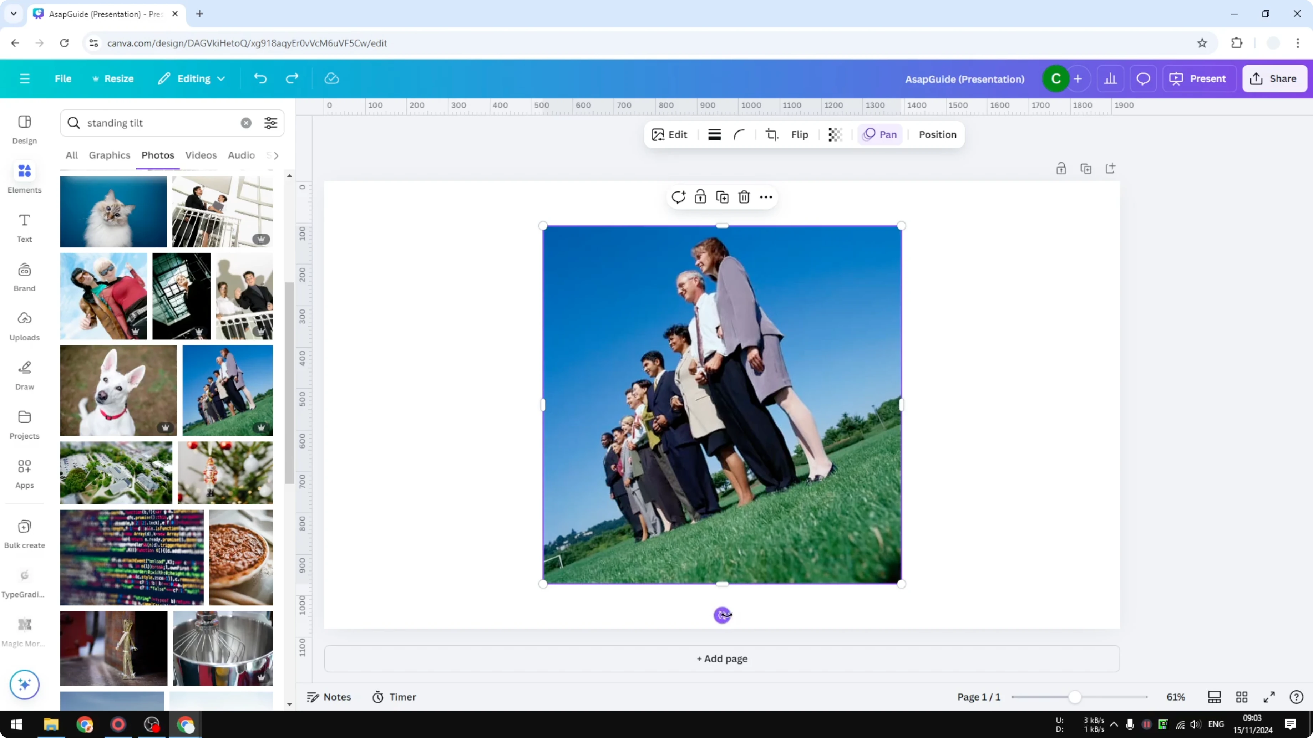Screen dimensions: 1313x738
Task: Delete the selected image with trash icon
Action: (x=744, y=196)
